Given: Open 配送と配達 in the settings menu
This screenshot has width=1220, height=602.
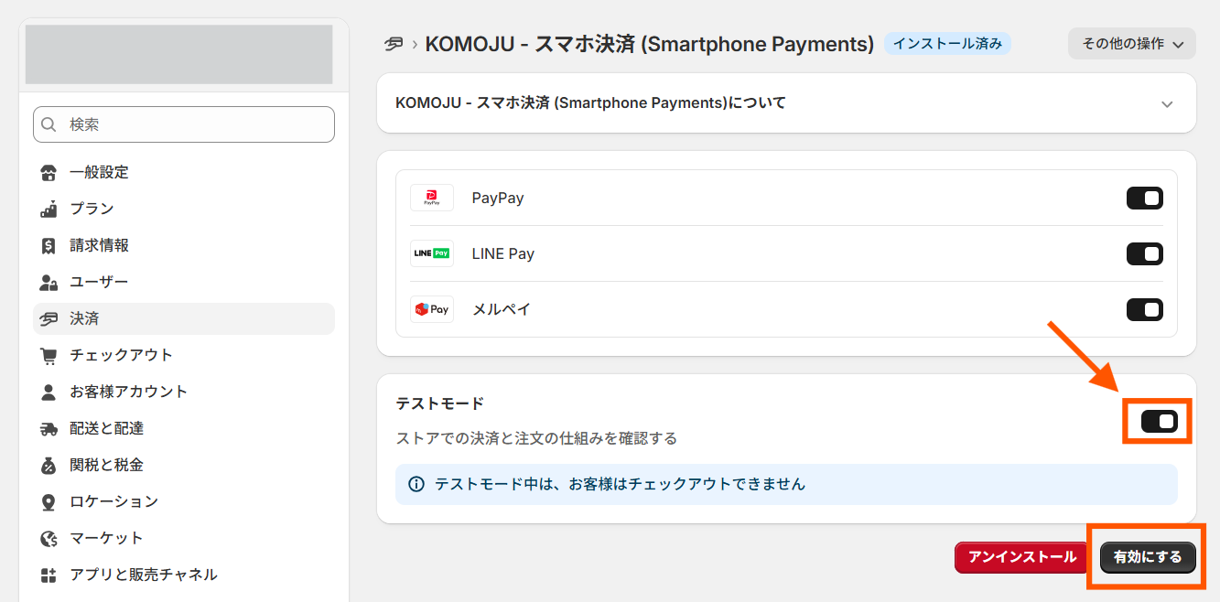Looking at the screenshot, I should 184,429.
